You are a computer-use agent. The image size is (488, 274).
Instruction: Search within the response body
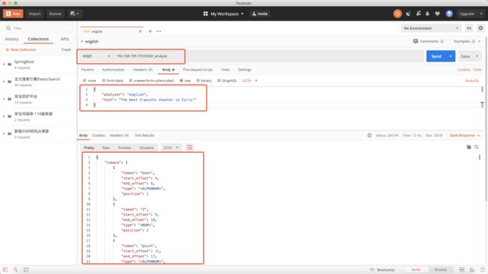pyautogui.click(x=477, y=147)
